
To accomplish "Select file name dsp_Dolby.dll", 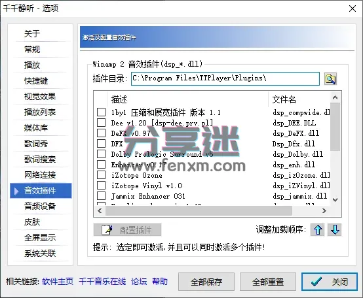I will click(x=297, y=154).
